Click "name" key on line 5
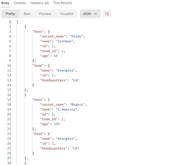Screen dimensions: 169x165 coord(46,41)
